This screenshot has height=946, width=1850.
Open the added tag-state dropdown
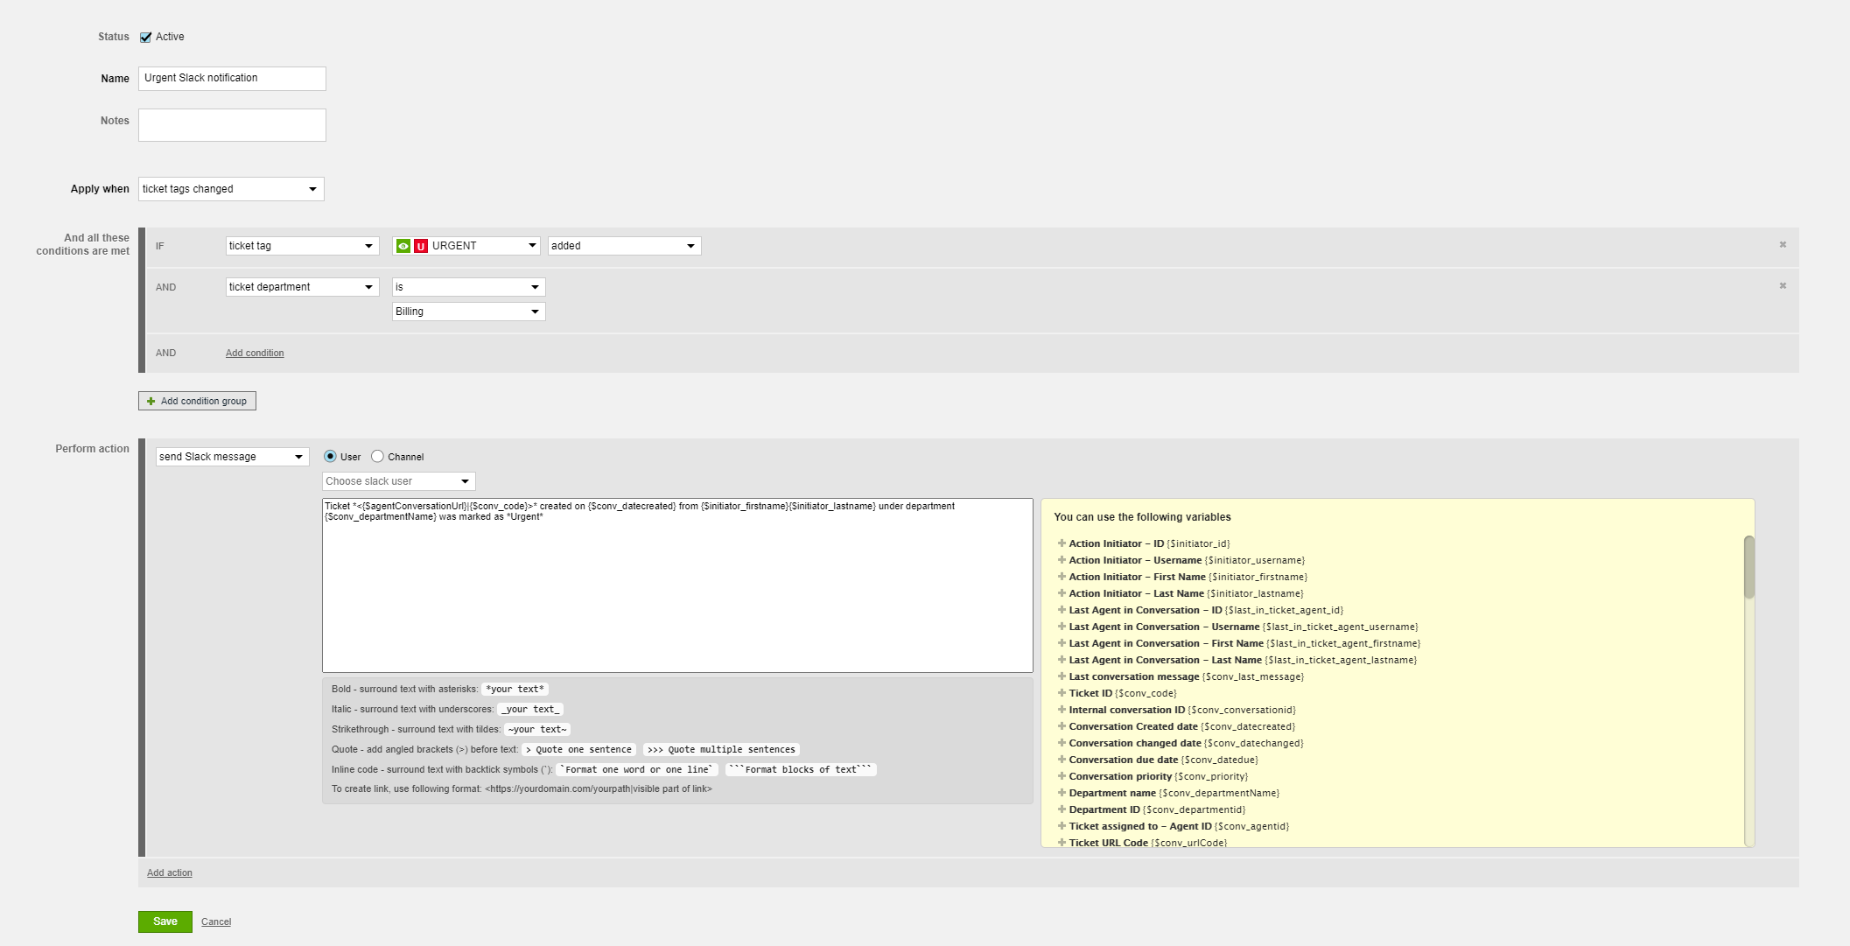625,246
